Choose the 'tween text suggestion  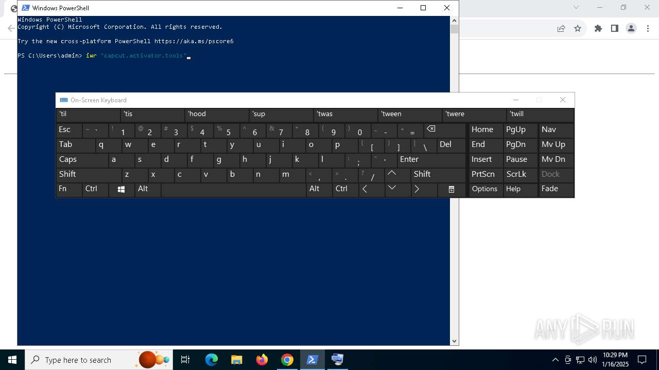pos(410,115)
